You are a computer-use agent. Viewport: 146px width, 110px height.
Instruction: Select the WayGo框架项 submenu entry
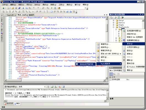click(109, 64)
